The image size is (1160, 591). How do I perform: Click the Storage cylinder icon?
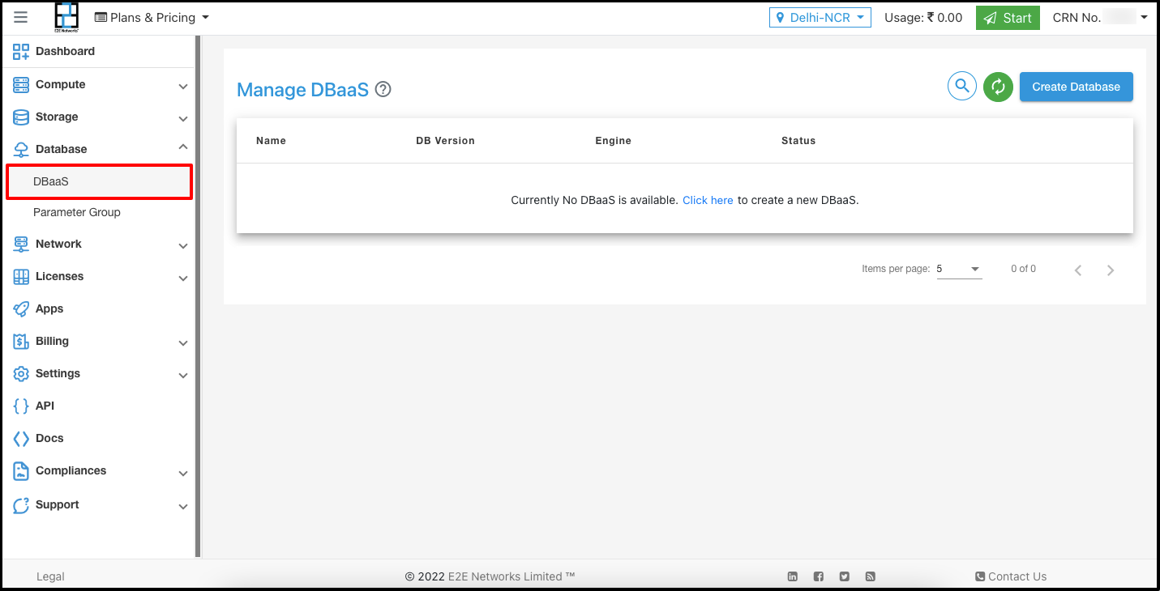[21, 117]
